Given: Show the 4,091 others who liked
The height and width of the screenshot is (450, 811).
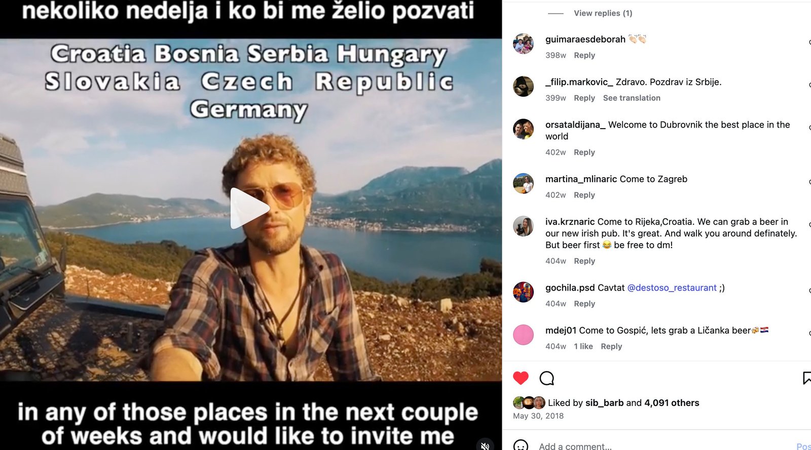Looking at the screenshot, I should point(672,403).
